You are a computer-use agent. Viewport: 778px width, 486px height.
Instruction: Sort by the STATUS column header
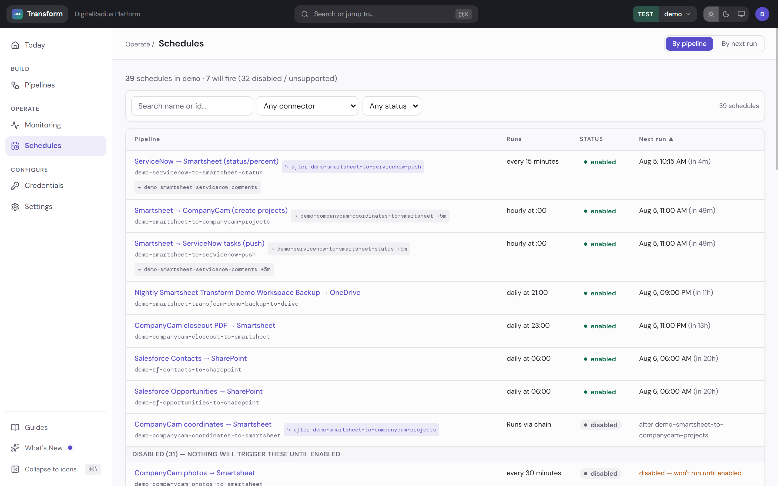point(591,139)
